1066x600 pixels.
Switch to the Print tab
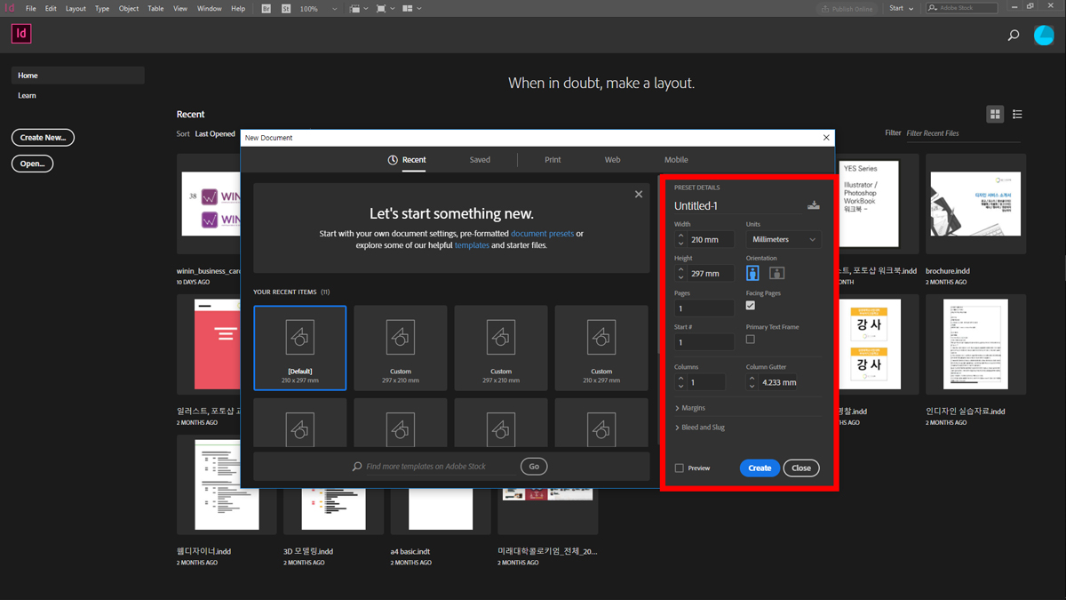[553, 160]
